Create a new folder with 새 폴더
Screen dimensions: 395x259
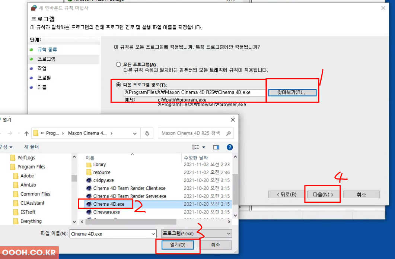[32, 147]
